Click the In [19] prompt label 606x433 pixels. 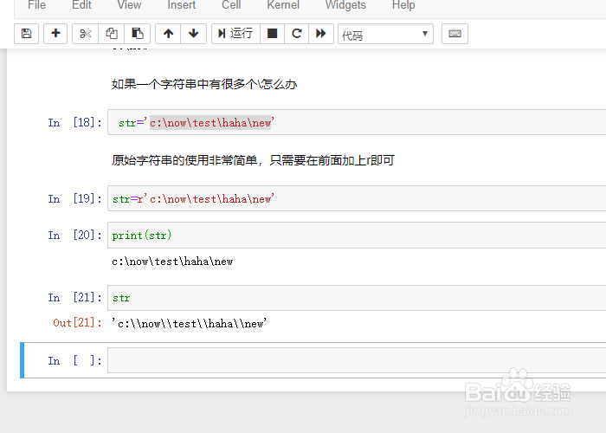click(x=75, y=198)
